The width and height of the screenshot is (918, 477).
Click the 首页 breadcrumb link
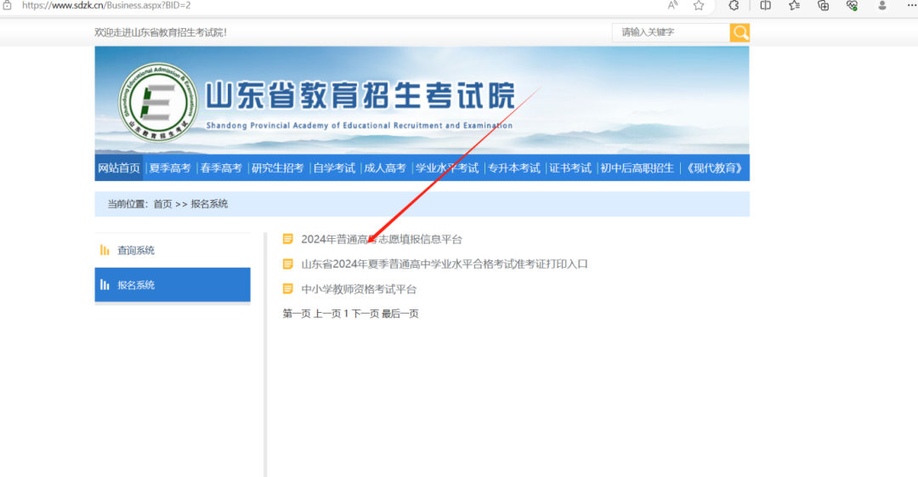click(x=162, y=204)
